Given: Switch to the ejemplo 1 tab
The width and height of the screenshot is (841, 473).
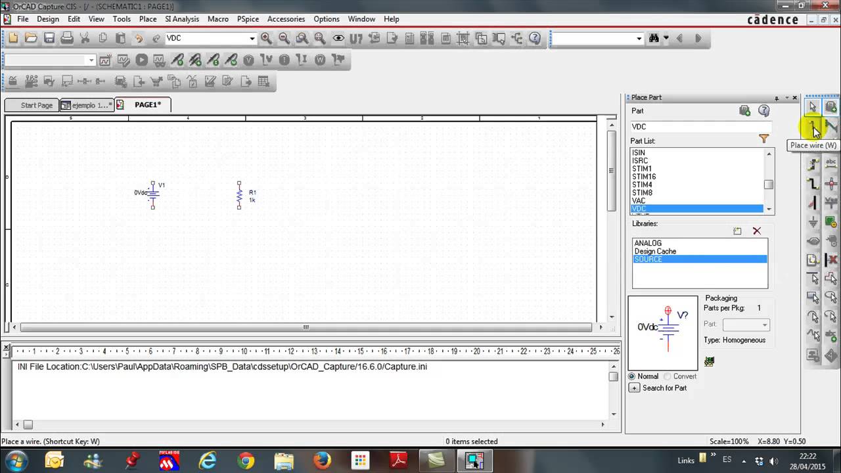Looking at the screenshot, I should (86, 105).
